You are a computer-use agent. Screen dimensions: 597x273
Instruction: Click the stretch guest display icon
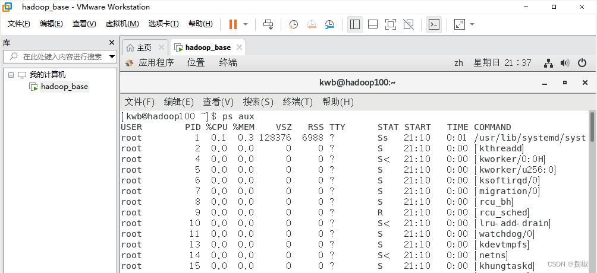point(460,24)
